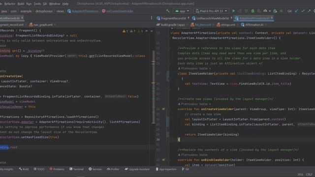The image size is (315, 177).
Task: Click the override gutter icon beside onCreateViewHolder
Action: [x=163, y=109]
